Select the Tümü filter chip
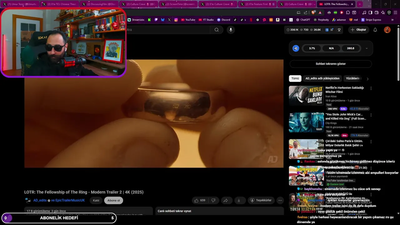This screenshot has width=400, height=225. click(295, 78)
